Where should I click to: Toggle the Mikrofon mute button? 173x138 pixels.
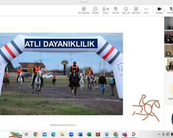(x=171, y=10)
